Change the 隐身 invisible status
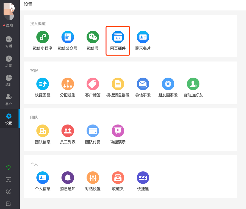Viewport: 246px width, 209px height. 8,25
